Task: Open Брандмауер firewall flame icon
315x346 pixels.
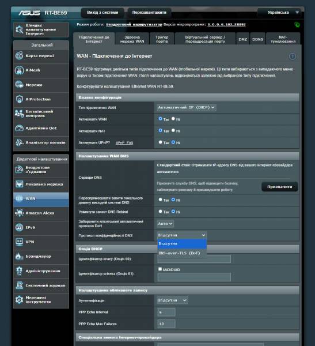Action: tap(19, 256)
